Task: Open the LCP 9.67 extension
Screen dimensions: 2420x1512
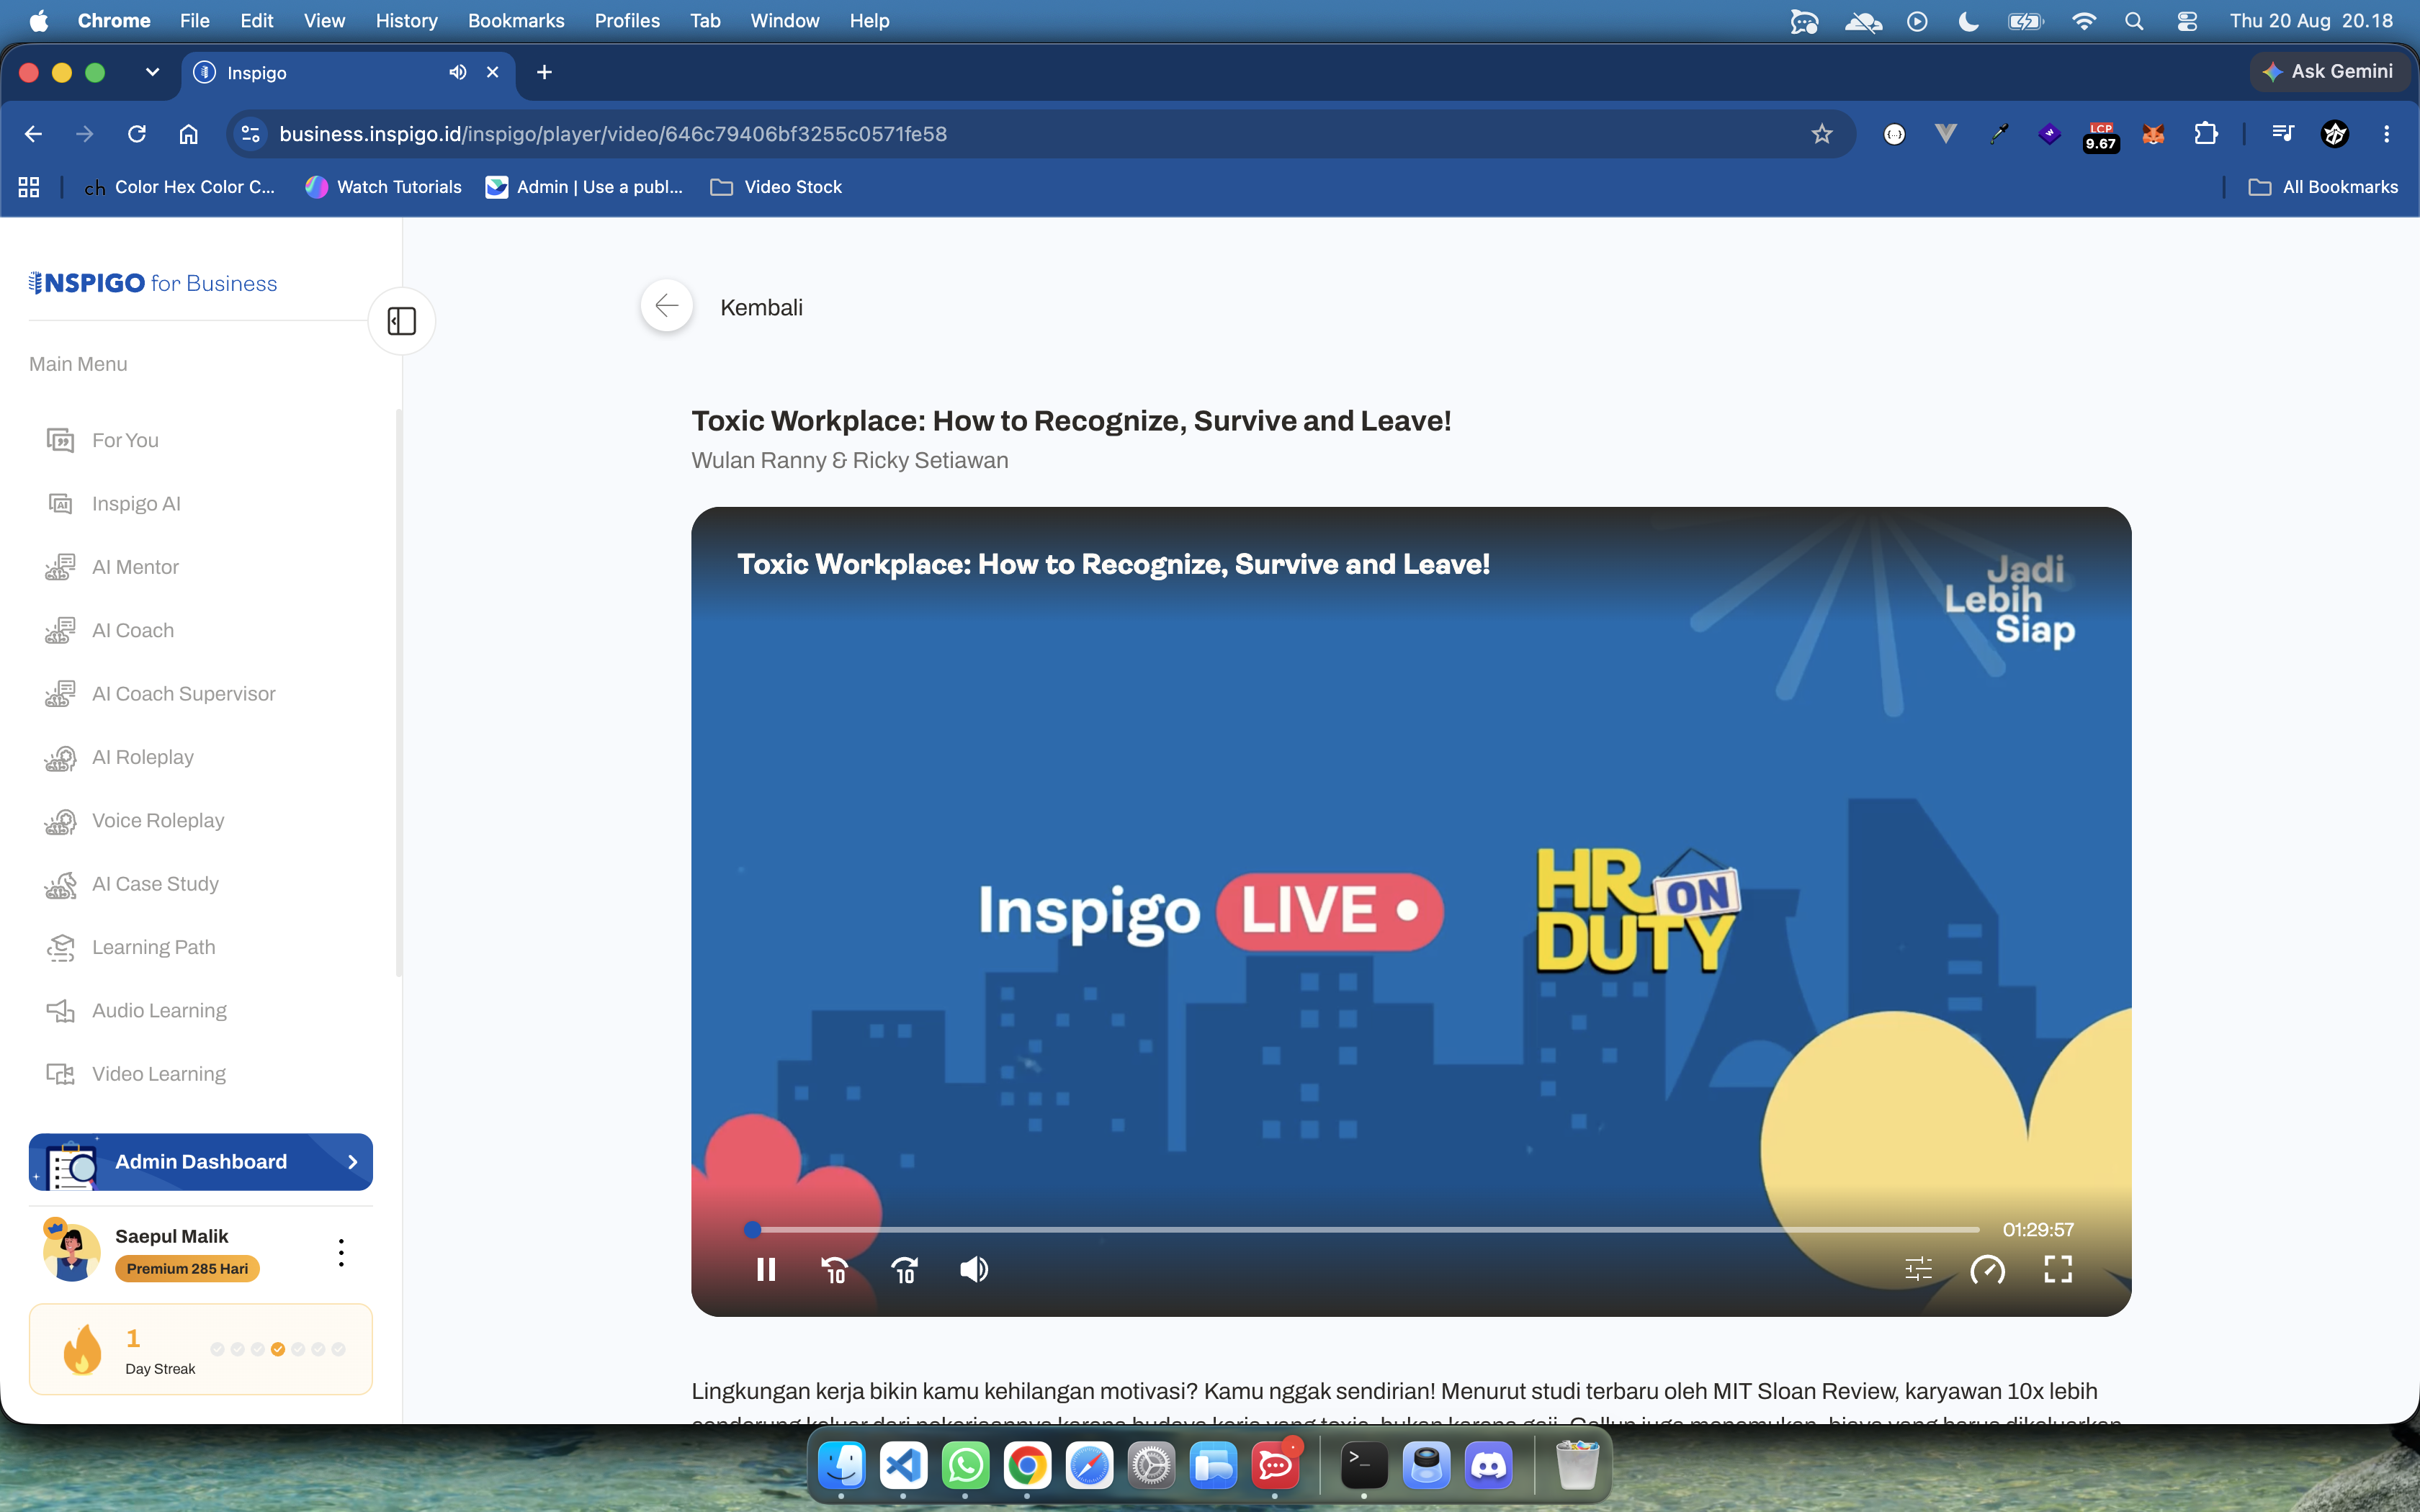Action: (2101, 135)
